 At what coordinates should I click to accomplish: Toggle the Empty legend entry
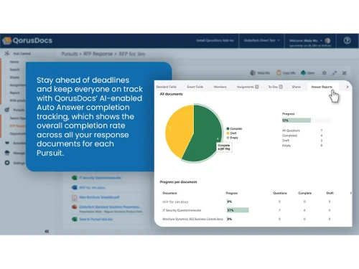click(x=232, y=138)
